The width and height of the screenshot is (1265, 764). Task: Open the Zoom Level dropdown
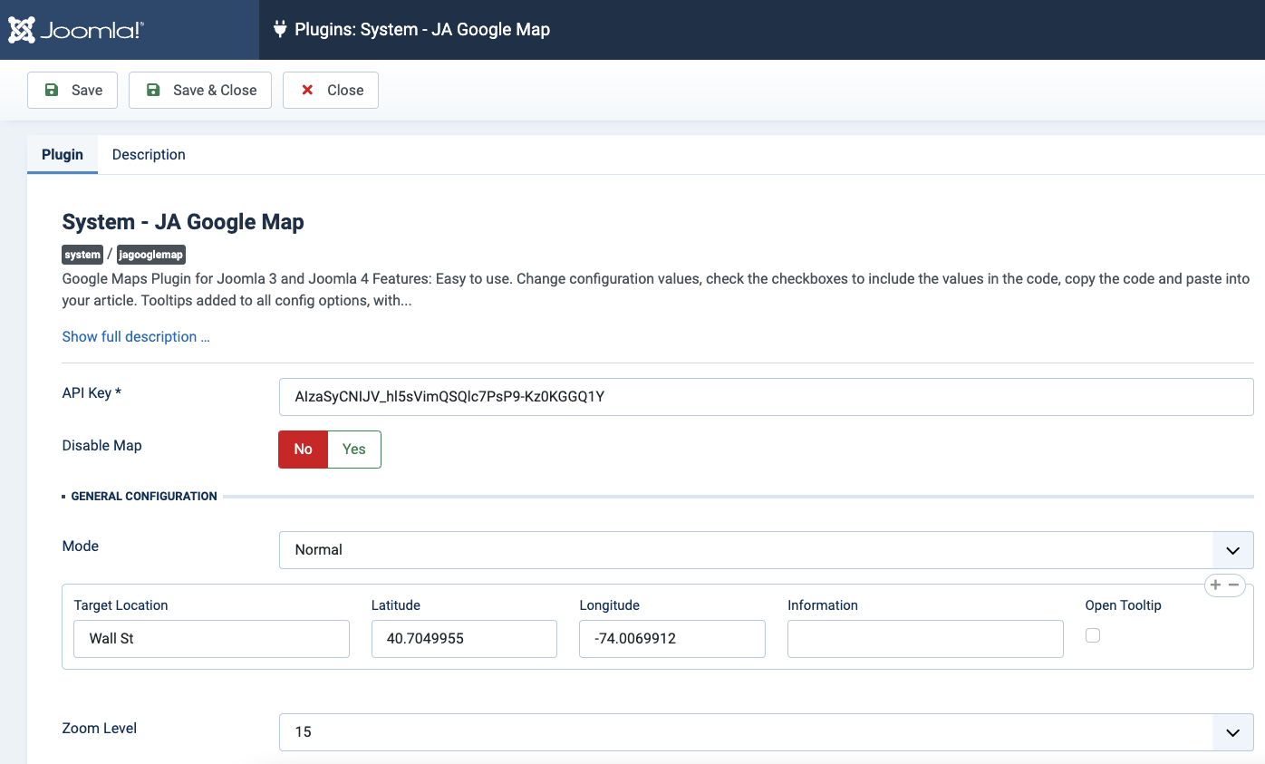pos(766,732)
